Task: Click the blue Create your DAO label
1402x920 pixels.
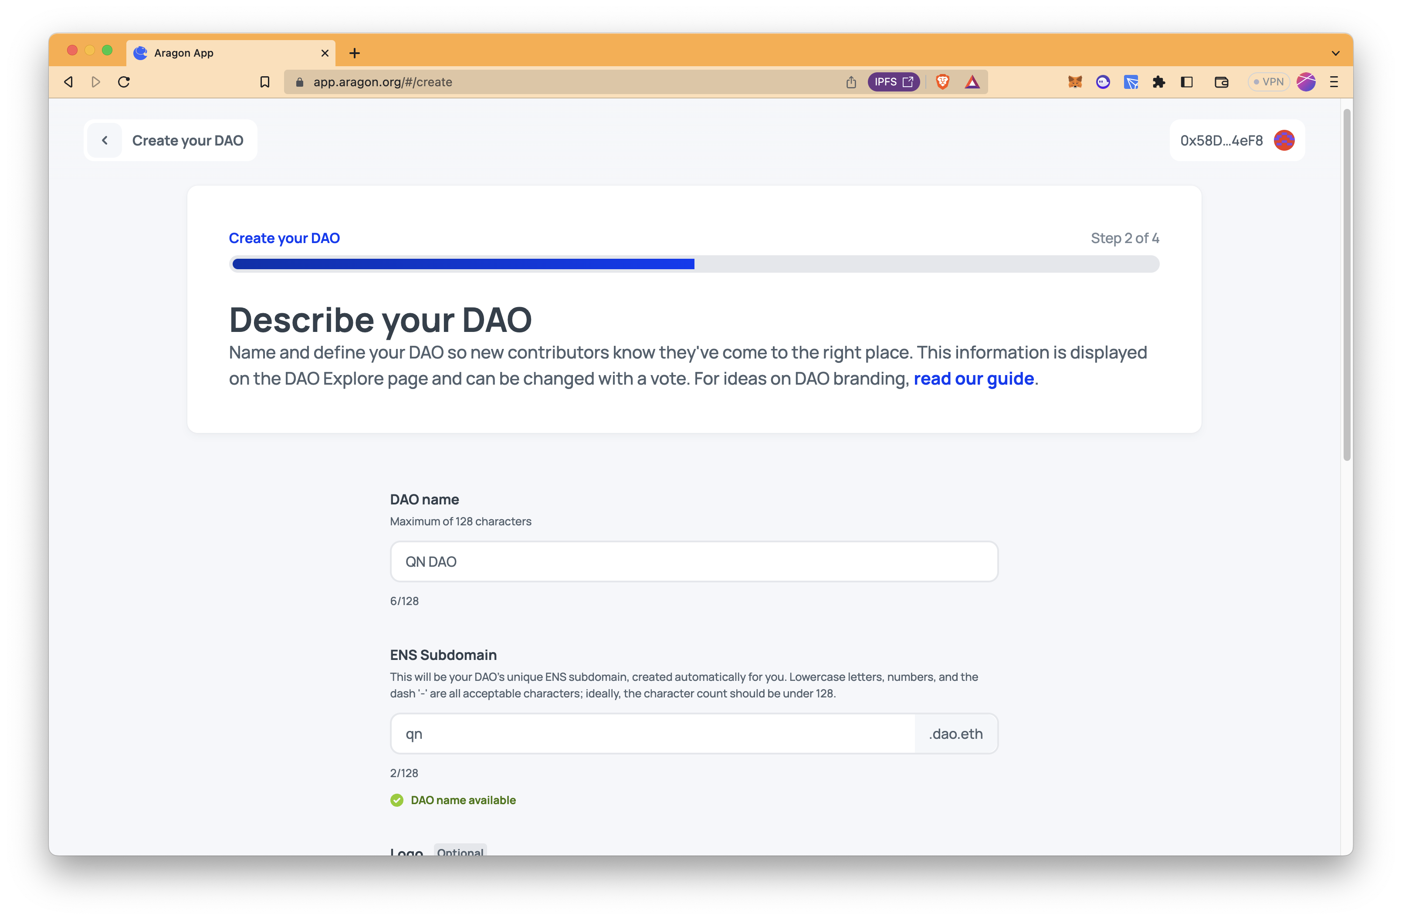Action: click(x=284, y=238)
